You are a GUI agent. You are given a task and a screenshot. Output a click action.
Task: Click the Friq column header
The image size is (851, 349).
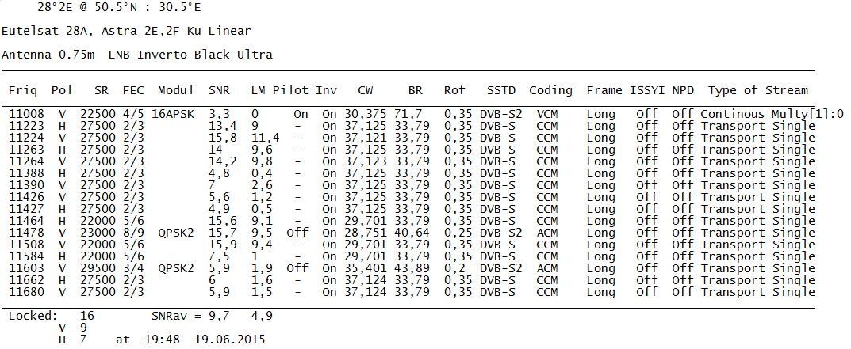(x=23, y=90)
